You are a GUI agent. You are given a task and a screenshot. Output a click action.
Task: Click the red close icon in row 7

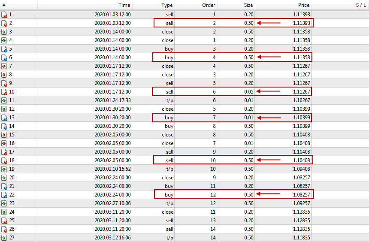pyautogui.click(x=4, y=66)
